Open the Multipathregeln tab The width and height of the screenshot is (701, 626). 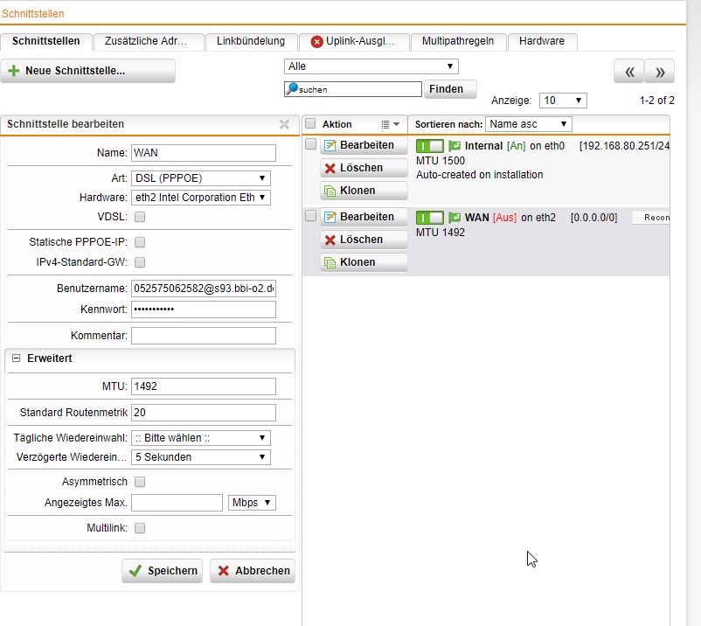coord(458,41)
